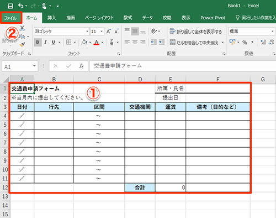Open the number format dropdown showing 標準
The height and width of the screenshot is (218, 276).
pyautogui.click(x=273, y=32)
